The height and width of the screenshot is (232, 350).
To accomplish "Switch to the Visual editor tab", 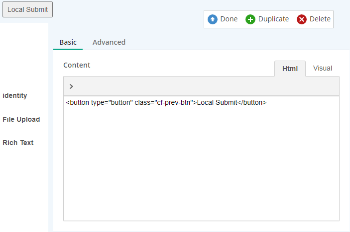I will click(x=323, y=68).
